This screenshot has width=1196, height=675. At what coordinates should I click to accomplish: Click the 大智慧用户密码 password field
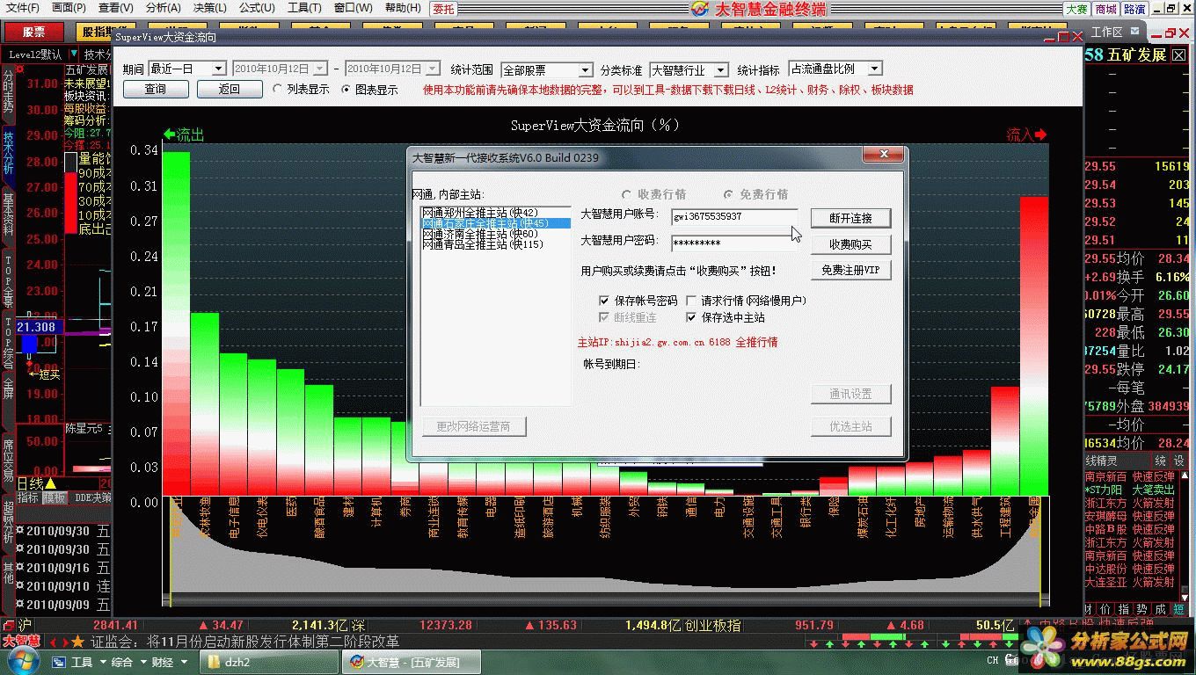[734, 243]
